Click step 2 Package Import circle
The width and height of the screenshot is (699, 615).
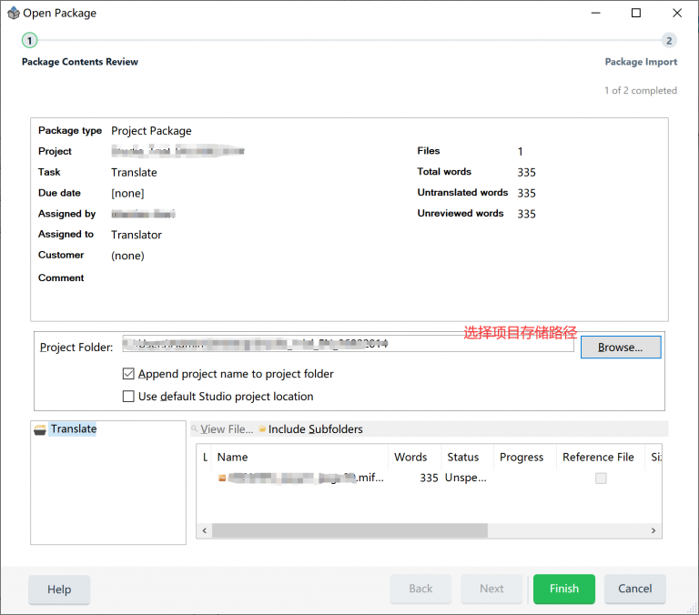[669, 40]
